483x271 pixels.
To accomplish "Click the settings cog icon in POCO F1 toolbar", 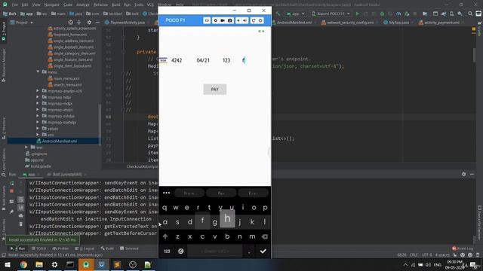I will 215,20.
